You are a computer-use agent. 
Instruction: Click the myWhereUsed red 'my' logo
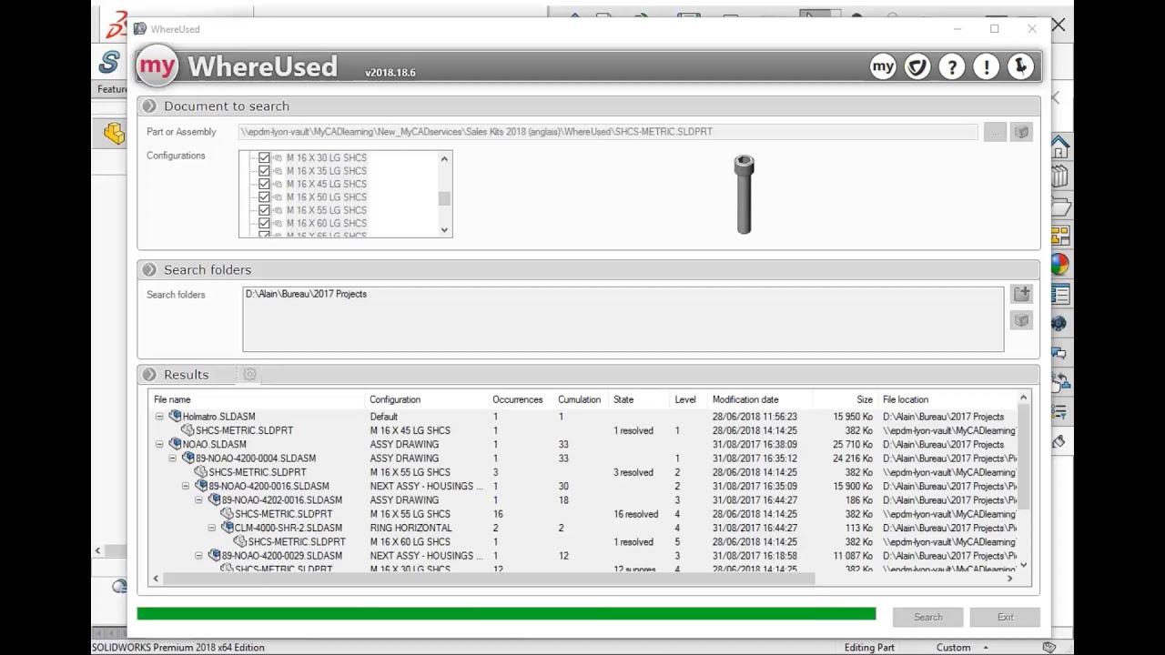click(157, 67)
